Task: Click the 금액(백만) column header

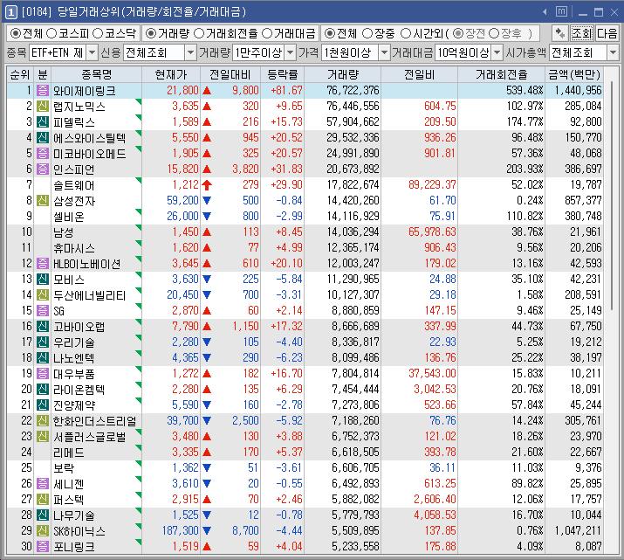Action: (x=574, y=74)
